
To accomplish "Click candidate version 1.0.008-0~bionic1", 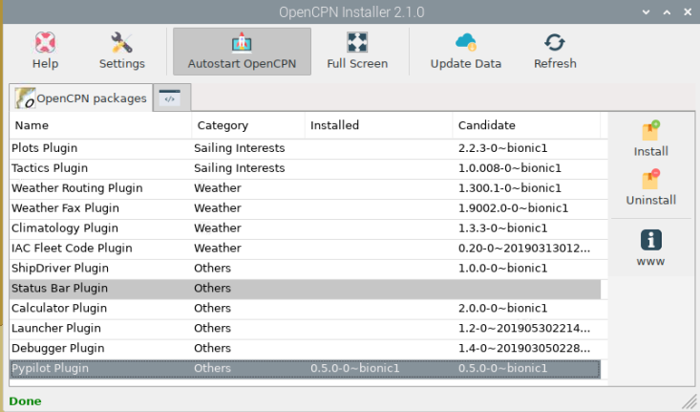I will click(x=509, y=168).
